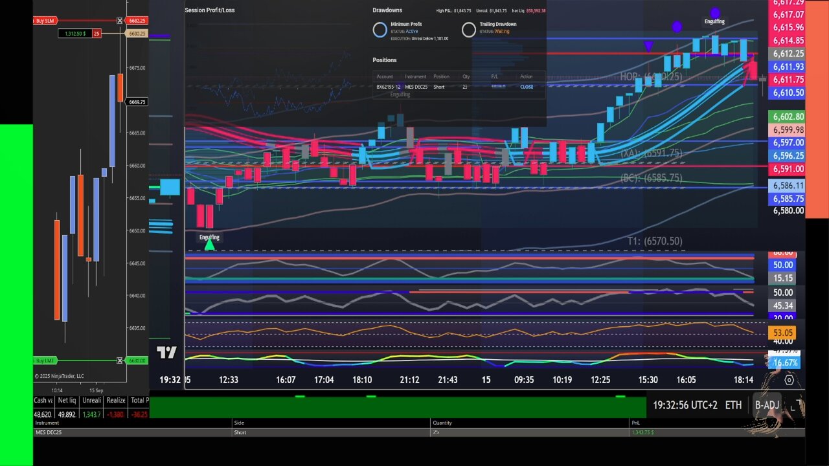Image resolution: width=829 pixels, height=466 pixels.
Task: Click the 15.15 indicator value label
Action: click(783, 278)
